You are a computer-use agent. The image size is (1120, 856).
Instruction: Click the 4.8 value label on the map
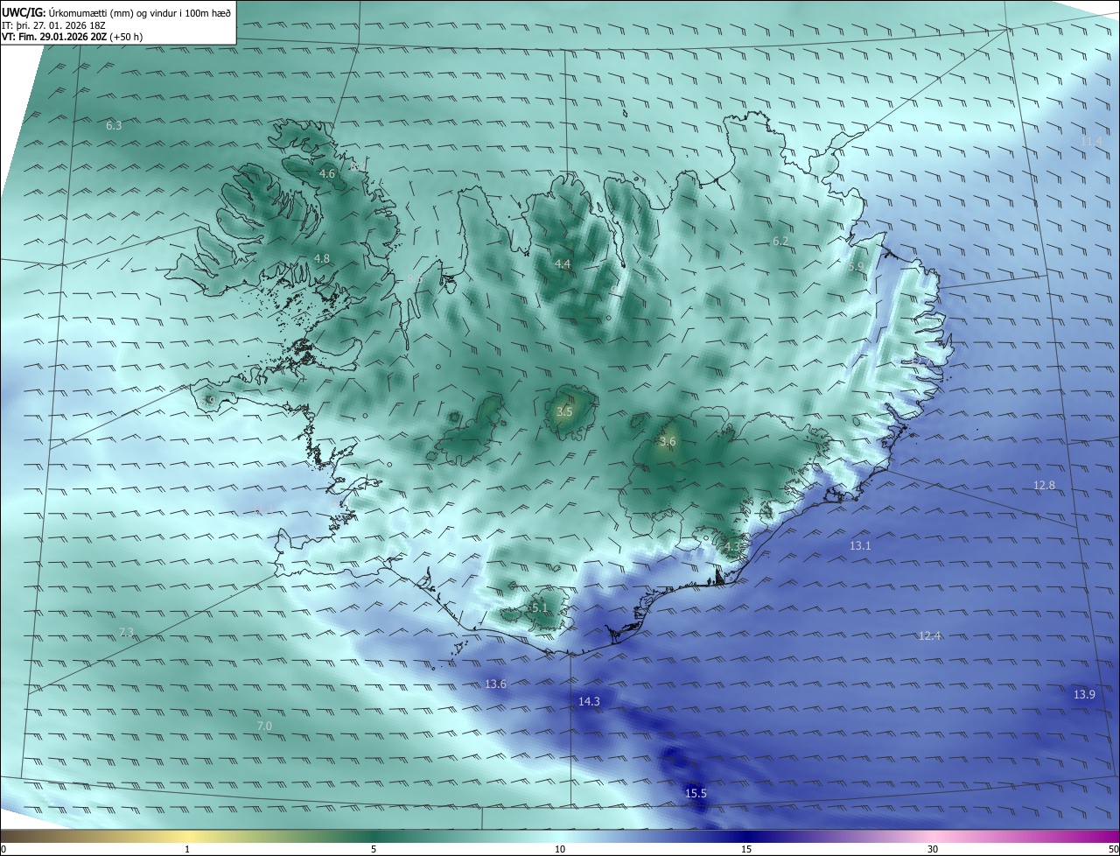322,259
